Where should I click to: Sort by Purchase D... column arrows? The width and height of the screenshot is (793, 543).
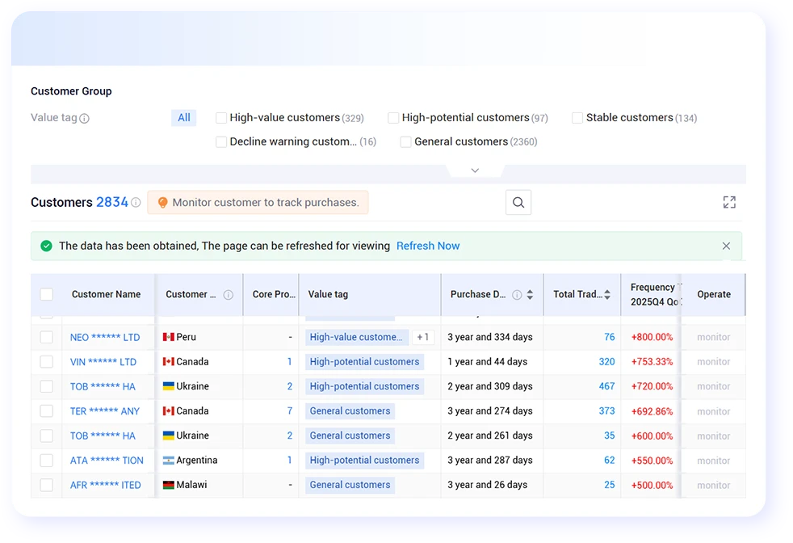click(530, 294)
